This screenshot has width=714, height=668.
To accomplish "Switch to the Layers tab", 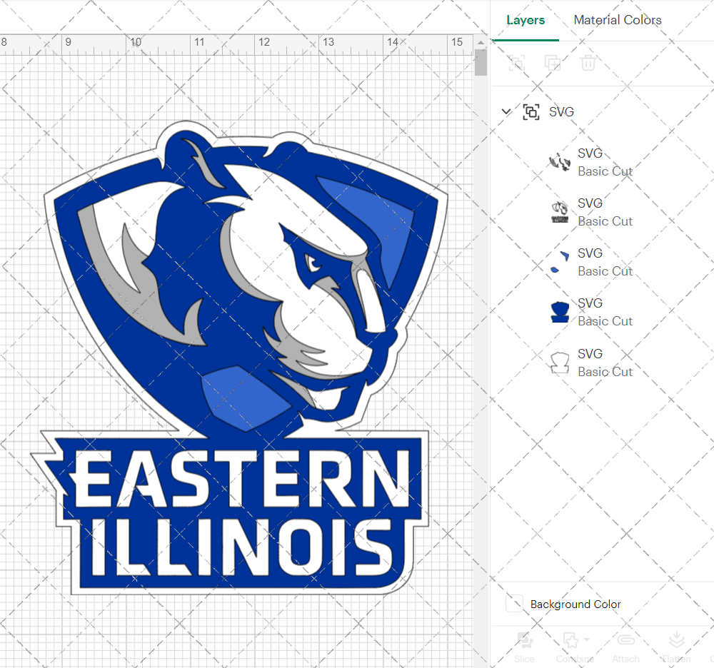I will click(526, 20).
